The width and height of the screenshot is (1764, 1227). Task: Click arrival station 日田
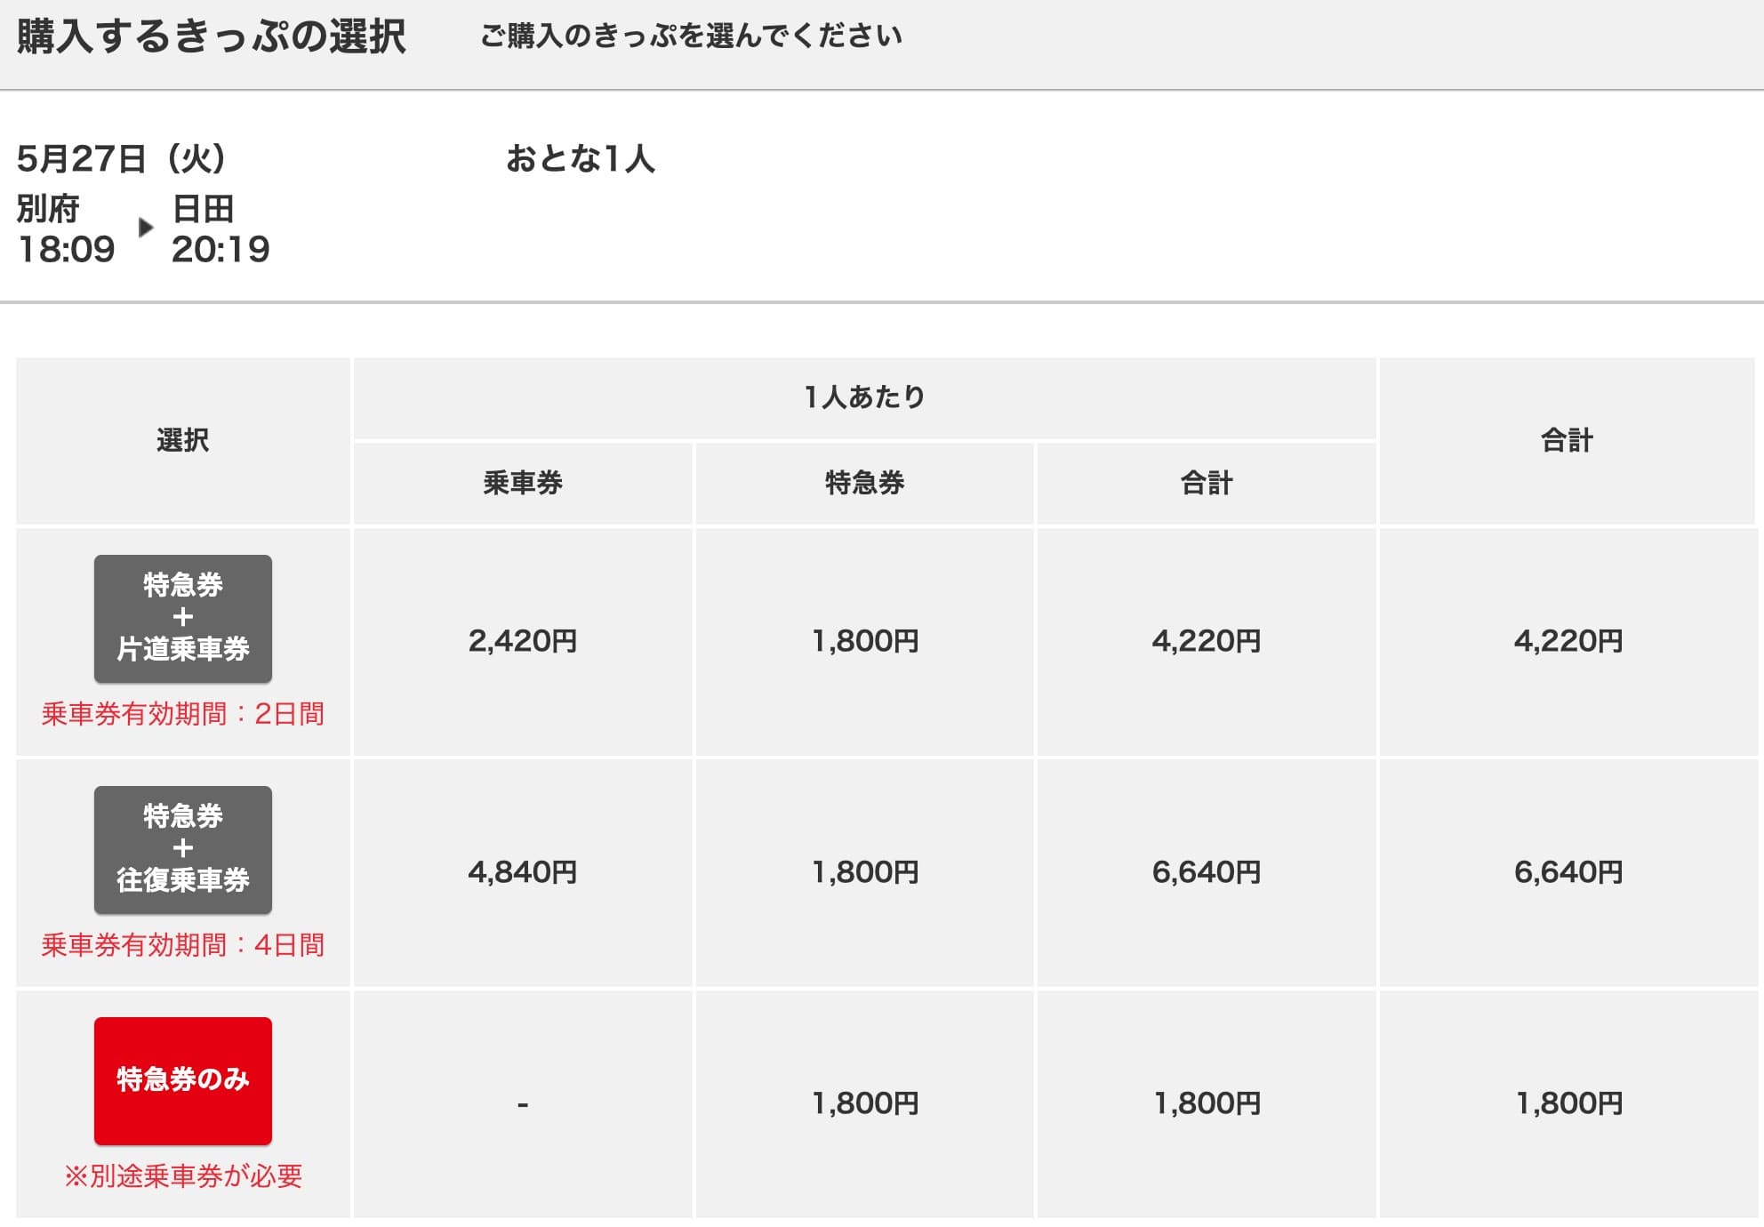pyautogui.click(x=203, y=209)
